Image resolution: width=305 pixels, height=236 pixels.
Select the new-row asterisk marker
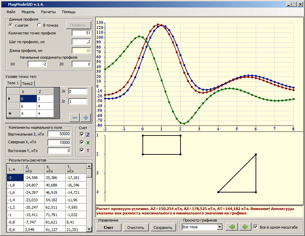pos(13,113)
